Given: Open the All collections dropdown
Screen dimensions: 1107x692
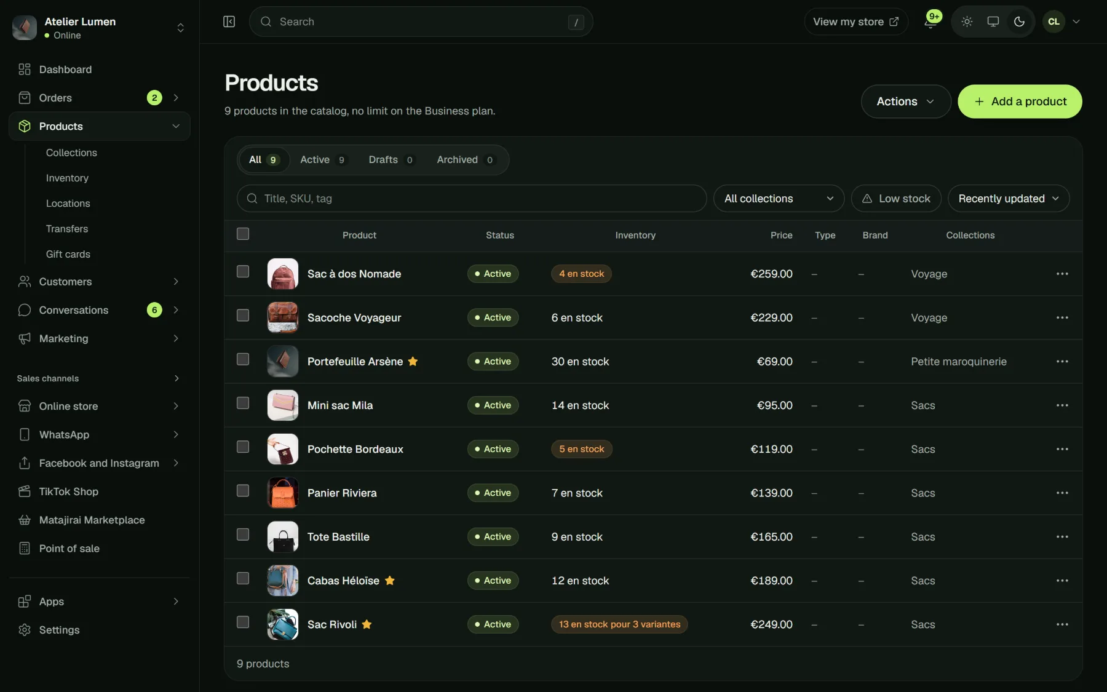Looking at the screenshot, I should tap(779, 199).
